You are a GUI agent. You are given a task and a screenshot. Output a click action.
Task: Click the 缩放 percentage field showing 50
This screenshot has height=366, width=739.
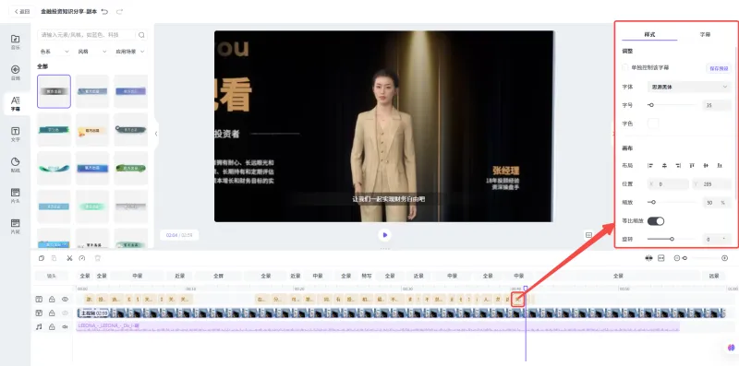click(717, 203)
